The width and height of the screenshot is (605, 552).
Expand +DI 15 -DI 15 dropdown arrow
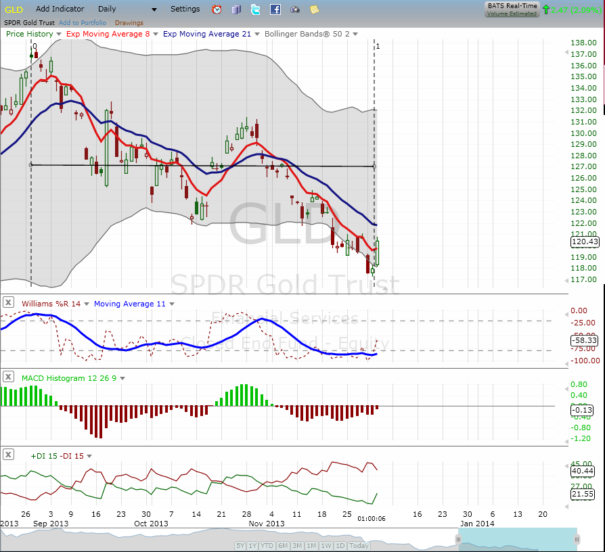click(89, 456)
